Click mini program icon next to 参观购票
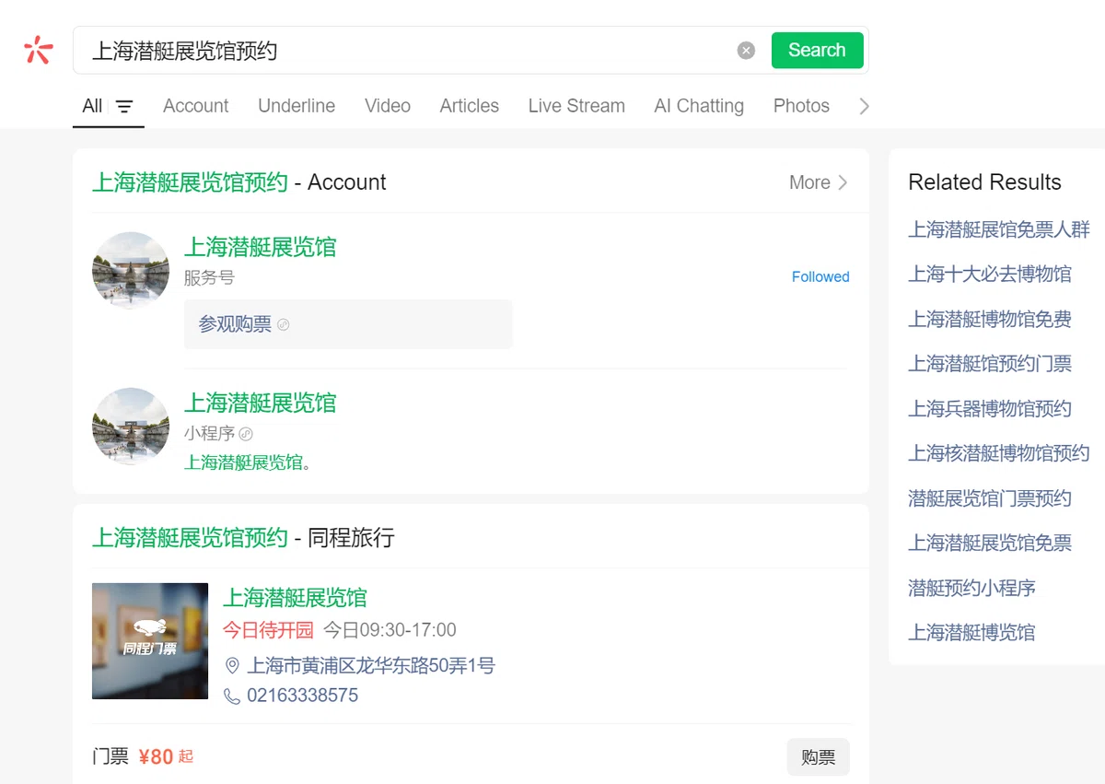Image resolution: width=1105 pixels, height=784 pixels. pyautogui.click(x=284, y=325)
